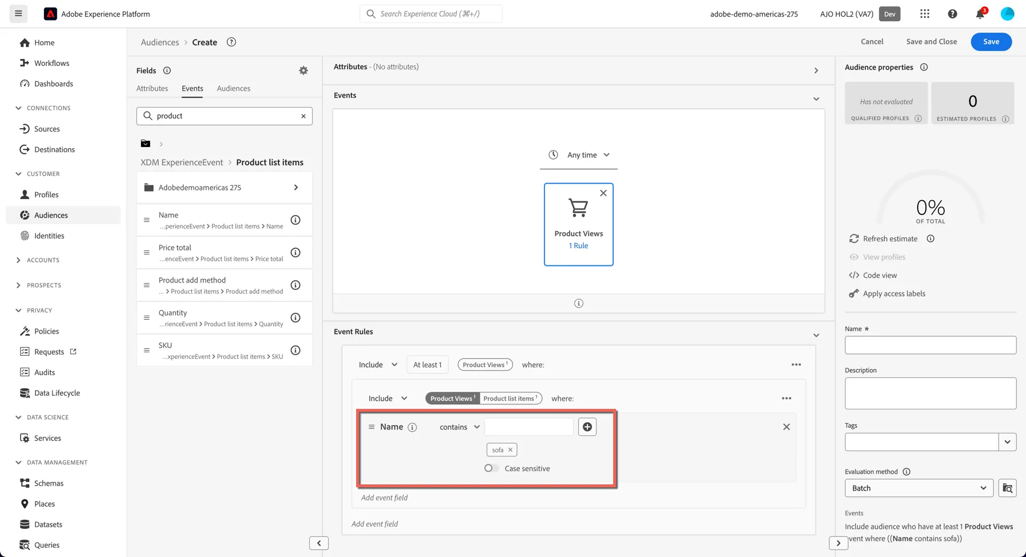The image size is (1026, 557).
Task: Open the contains operator dropdown
Action: coord(460,427)
